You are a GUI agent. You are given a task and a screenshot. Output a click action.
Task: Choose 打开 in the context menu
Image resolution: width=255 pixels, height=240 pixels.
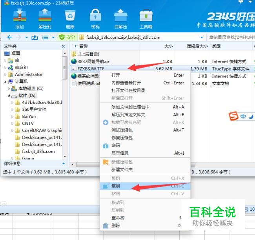pos(145,75)
